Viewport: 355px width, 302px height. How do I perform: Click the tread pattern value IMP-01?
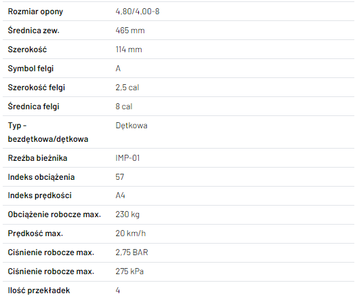coord(127,158)
